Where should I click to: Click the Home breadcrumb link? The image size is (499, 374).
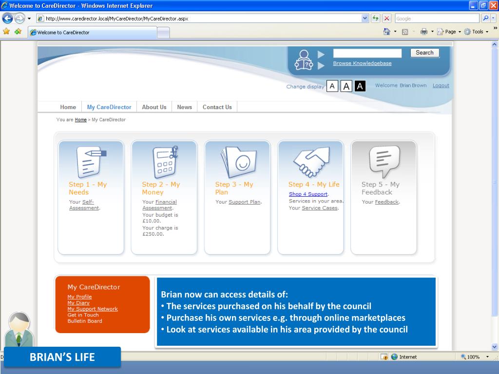(x=80, y=120)
